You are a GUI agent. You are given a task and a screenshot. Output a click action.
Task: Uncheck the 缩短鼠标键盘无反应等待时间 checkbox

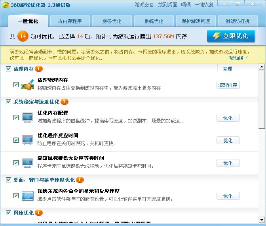(16, 163)
